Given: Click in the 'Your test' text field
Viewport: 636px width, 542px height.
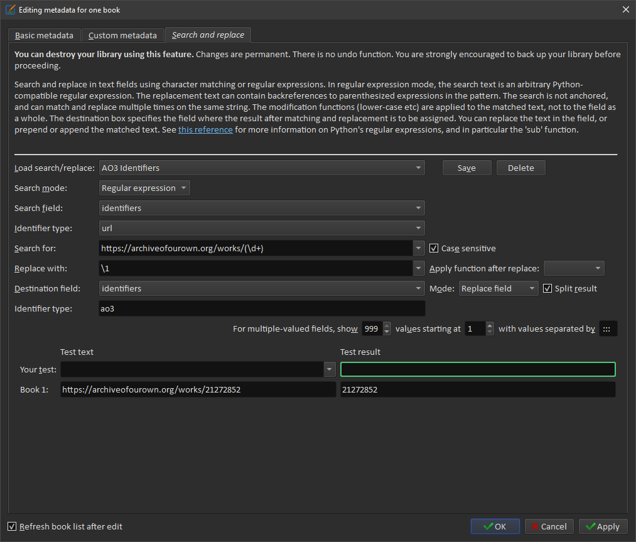Looking at the screenshot, I should pyautogui.click(x=191, y=369).
